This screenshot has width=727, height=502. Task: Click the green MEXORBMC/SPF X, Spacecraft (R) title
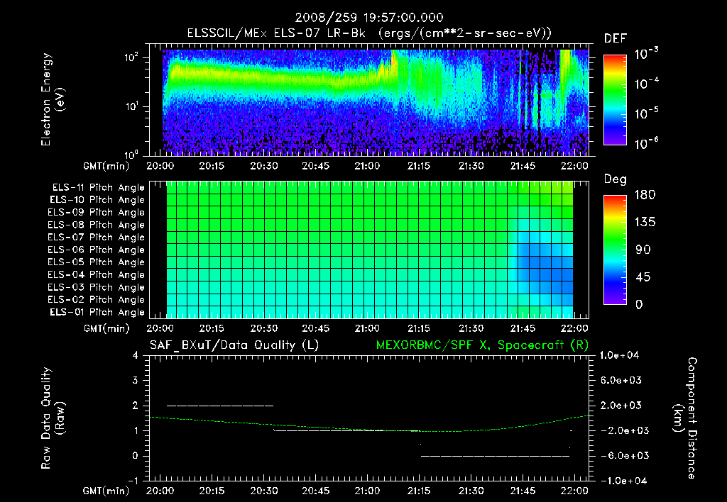tap(482, 345)
